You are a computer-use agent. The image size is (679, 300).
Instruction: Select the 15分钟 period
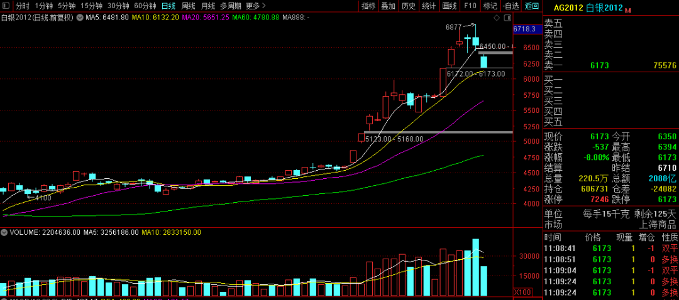click(x=91, y=6)
